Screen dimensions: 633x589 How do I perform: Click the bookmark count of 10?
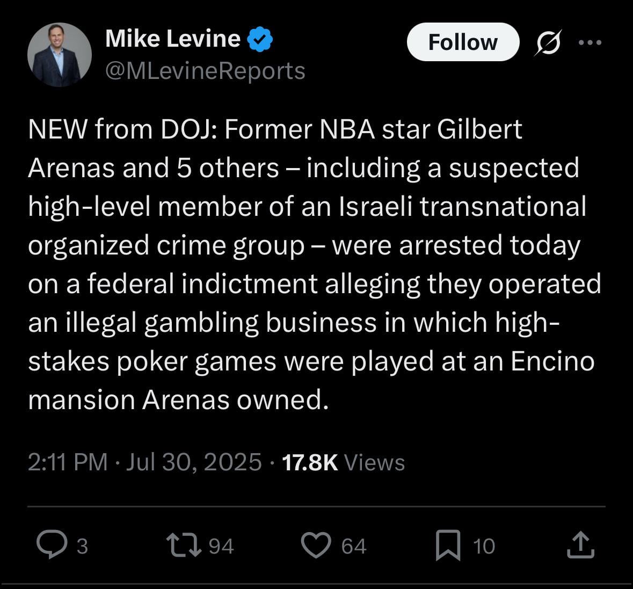click(x=484, y=546)
